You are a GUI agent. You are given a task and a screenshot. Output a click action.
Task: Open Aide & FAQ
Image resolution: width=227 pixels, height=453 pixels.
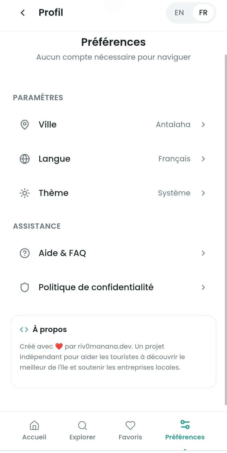[62, 253]
